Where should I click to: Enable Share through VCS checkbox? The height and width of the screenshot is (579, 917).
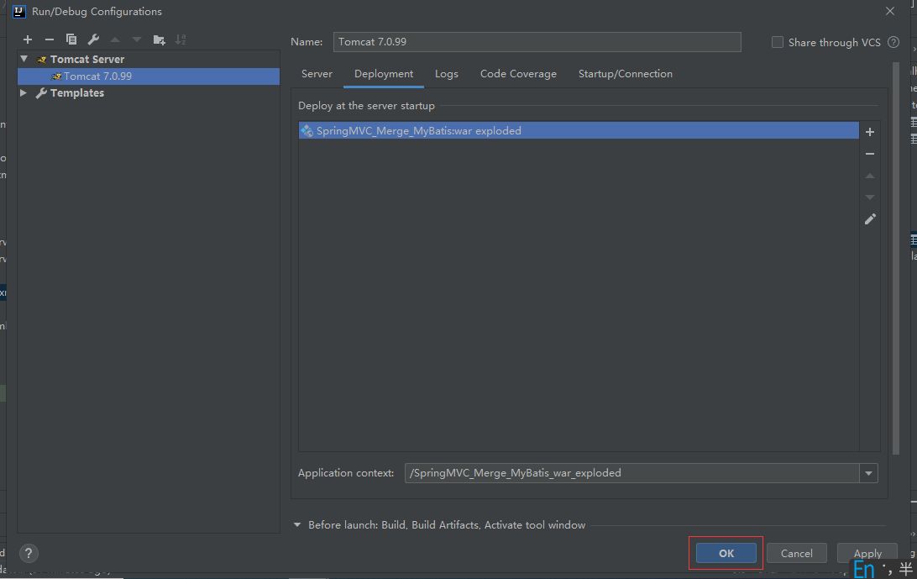click(778, 42)
